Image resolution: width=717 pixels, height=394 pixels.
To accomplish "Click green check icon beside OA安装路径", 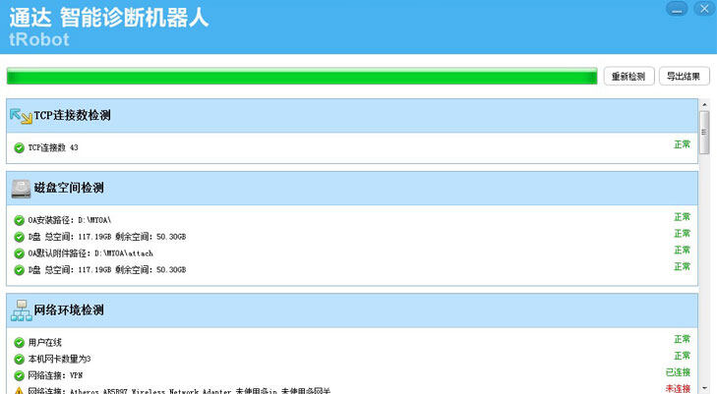I will click(x=20, y=220).
